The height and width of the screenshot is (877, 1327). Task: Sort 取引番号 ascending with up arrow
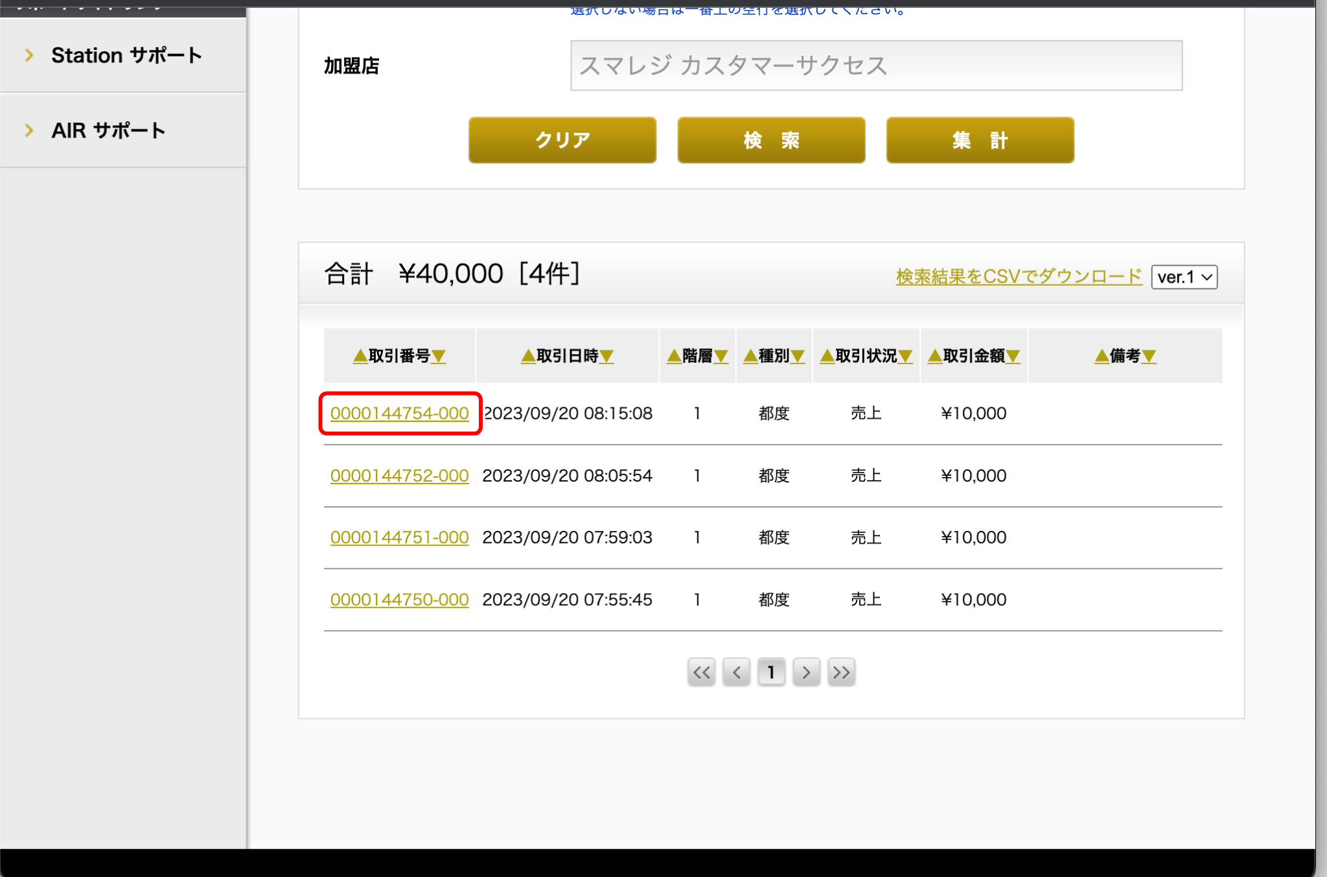pyautogui.click(x=360, y=356)
